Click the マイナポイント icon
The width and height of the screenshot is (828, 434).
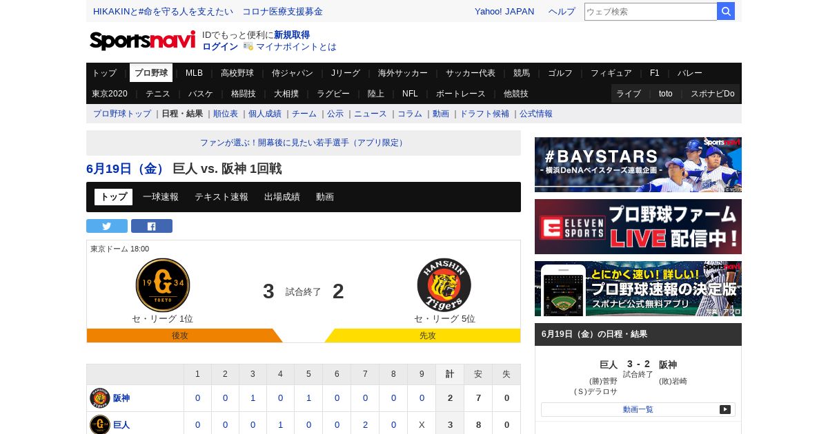248,46
